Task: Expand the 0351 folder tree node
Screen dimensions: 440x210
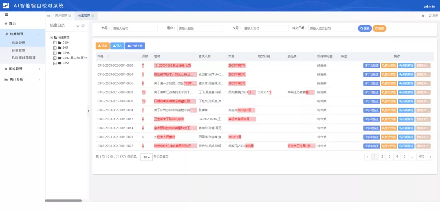Action: pos(55,63)
